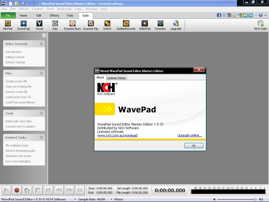Viewport: 269px width, 202px height.
Task: Select the About tab in the dialog
Action: pos(100,77)
